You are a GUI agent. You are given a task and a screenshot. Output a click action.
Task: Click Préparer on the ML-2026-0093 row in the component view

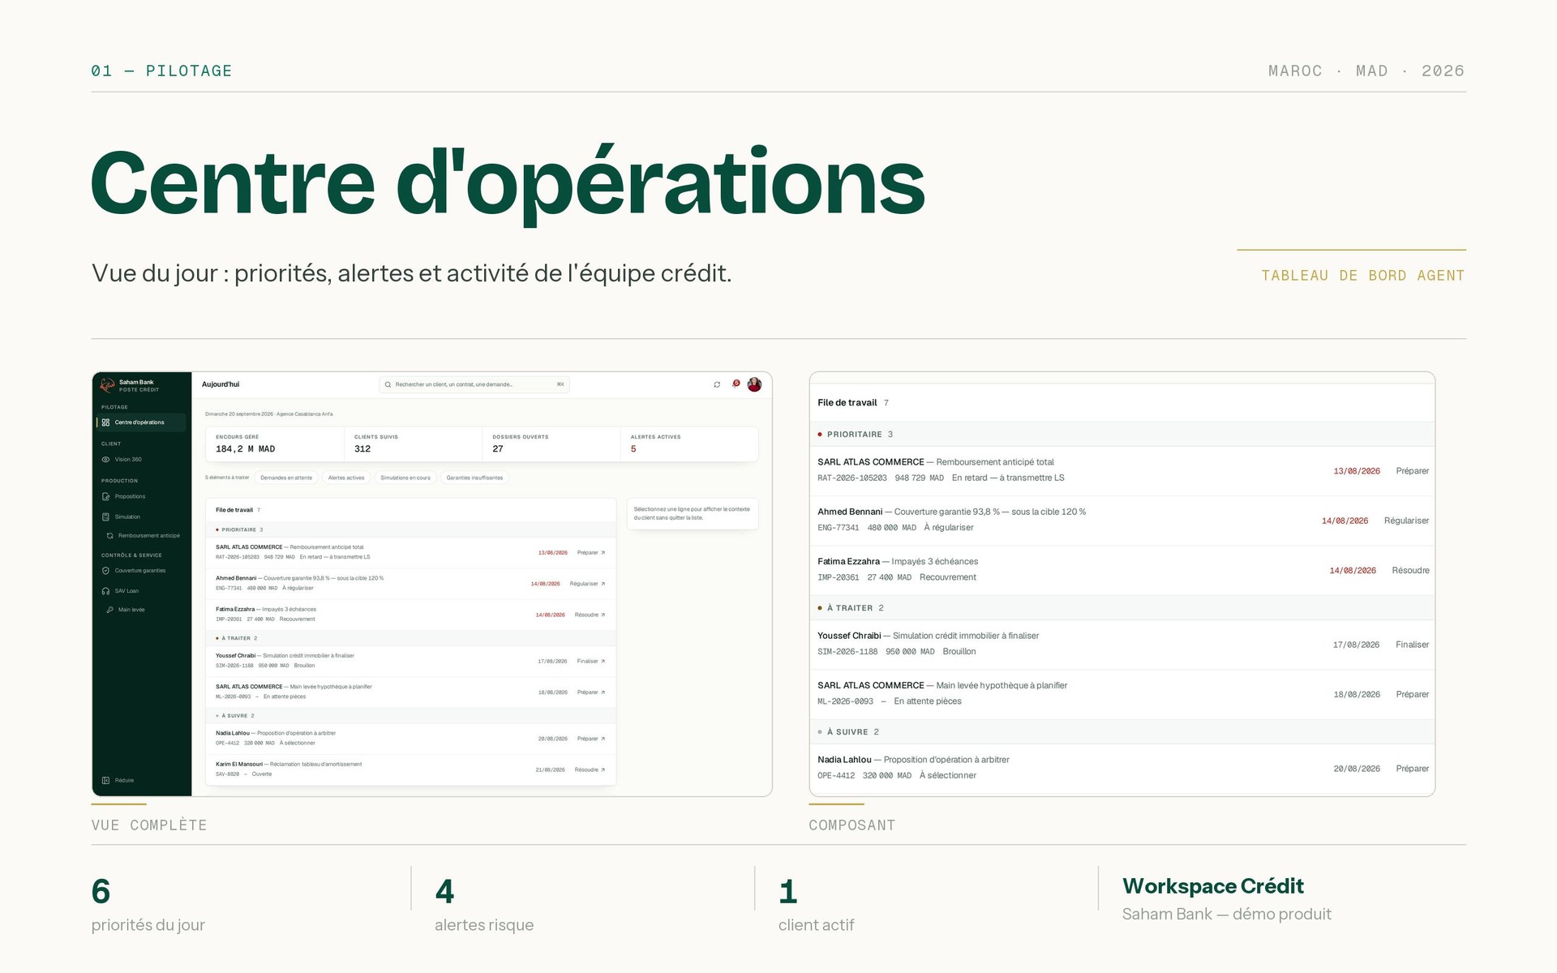point(1413,695)
